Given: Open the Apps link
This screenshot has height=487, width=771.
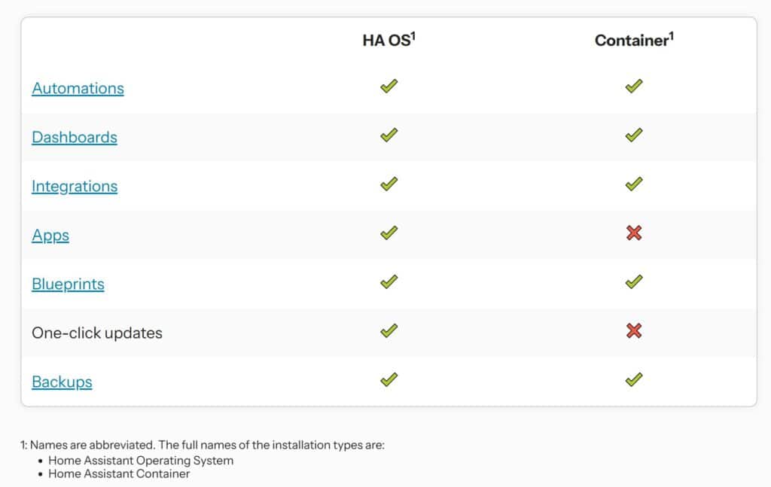Looking at the screenshot, I should [x=50, y=235].
